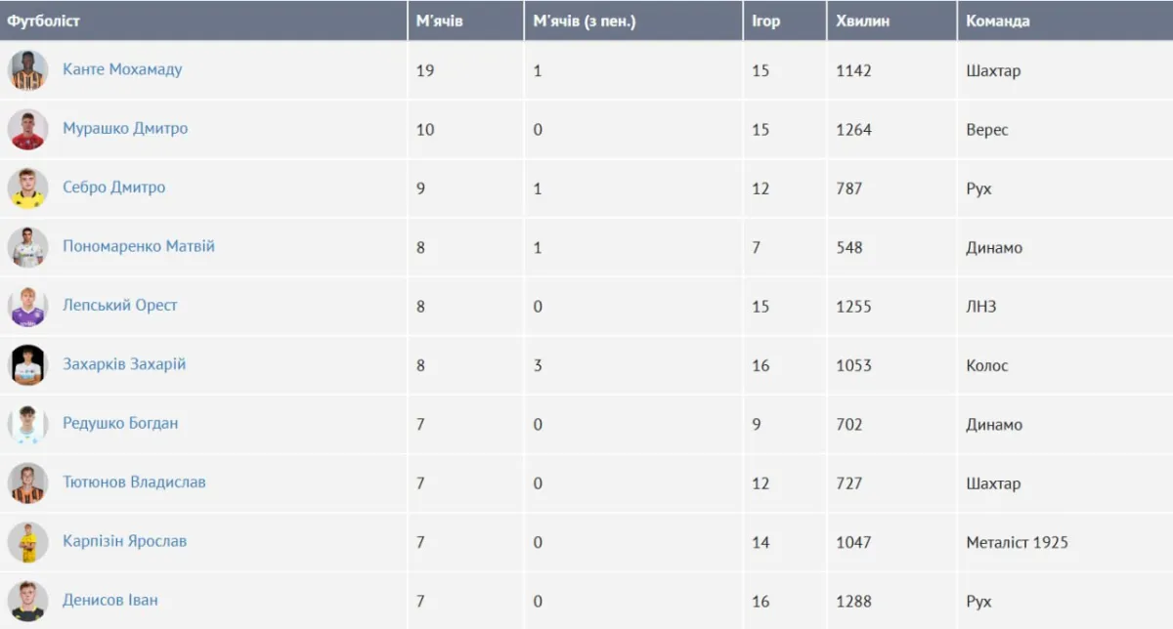The image size is (1173, 629).
Task: Sort by the М'ячів column header
Action: click(x=440, y=21)
